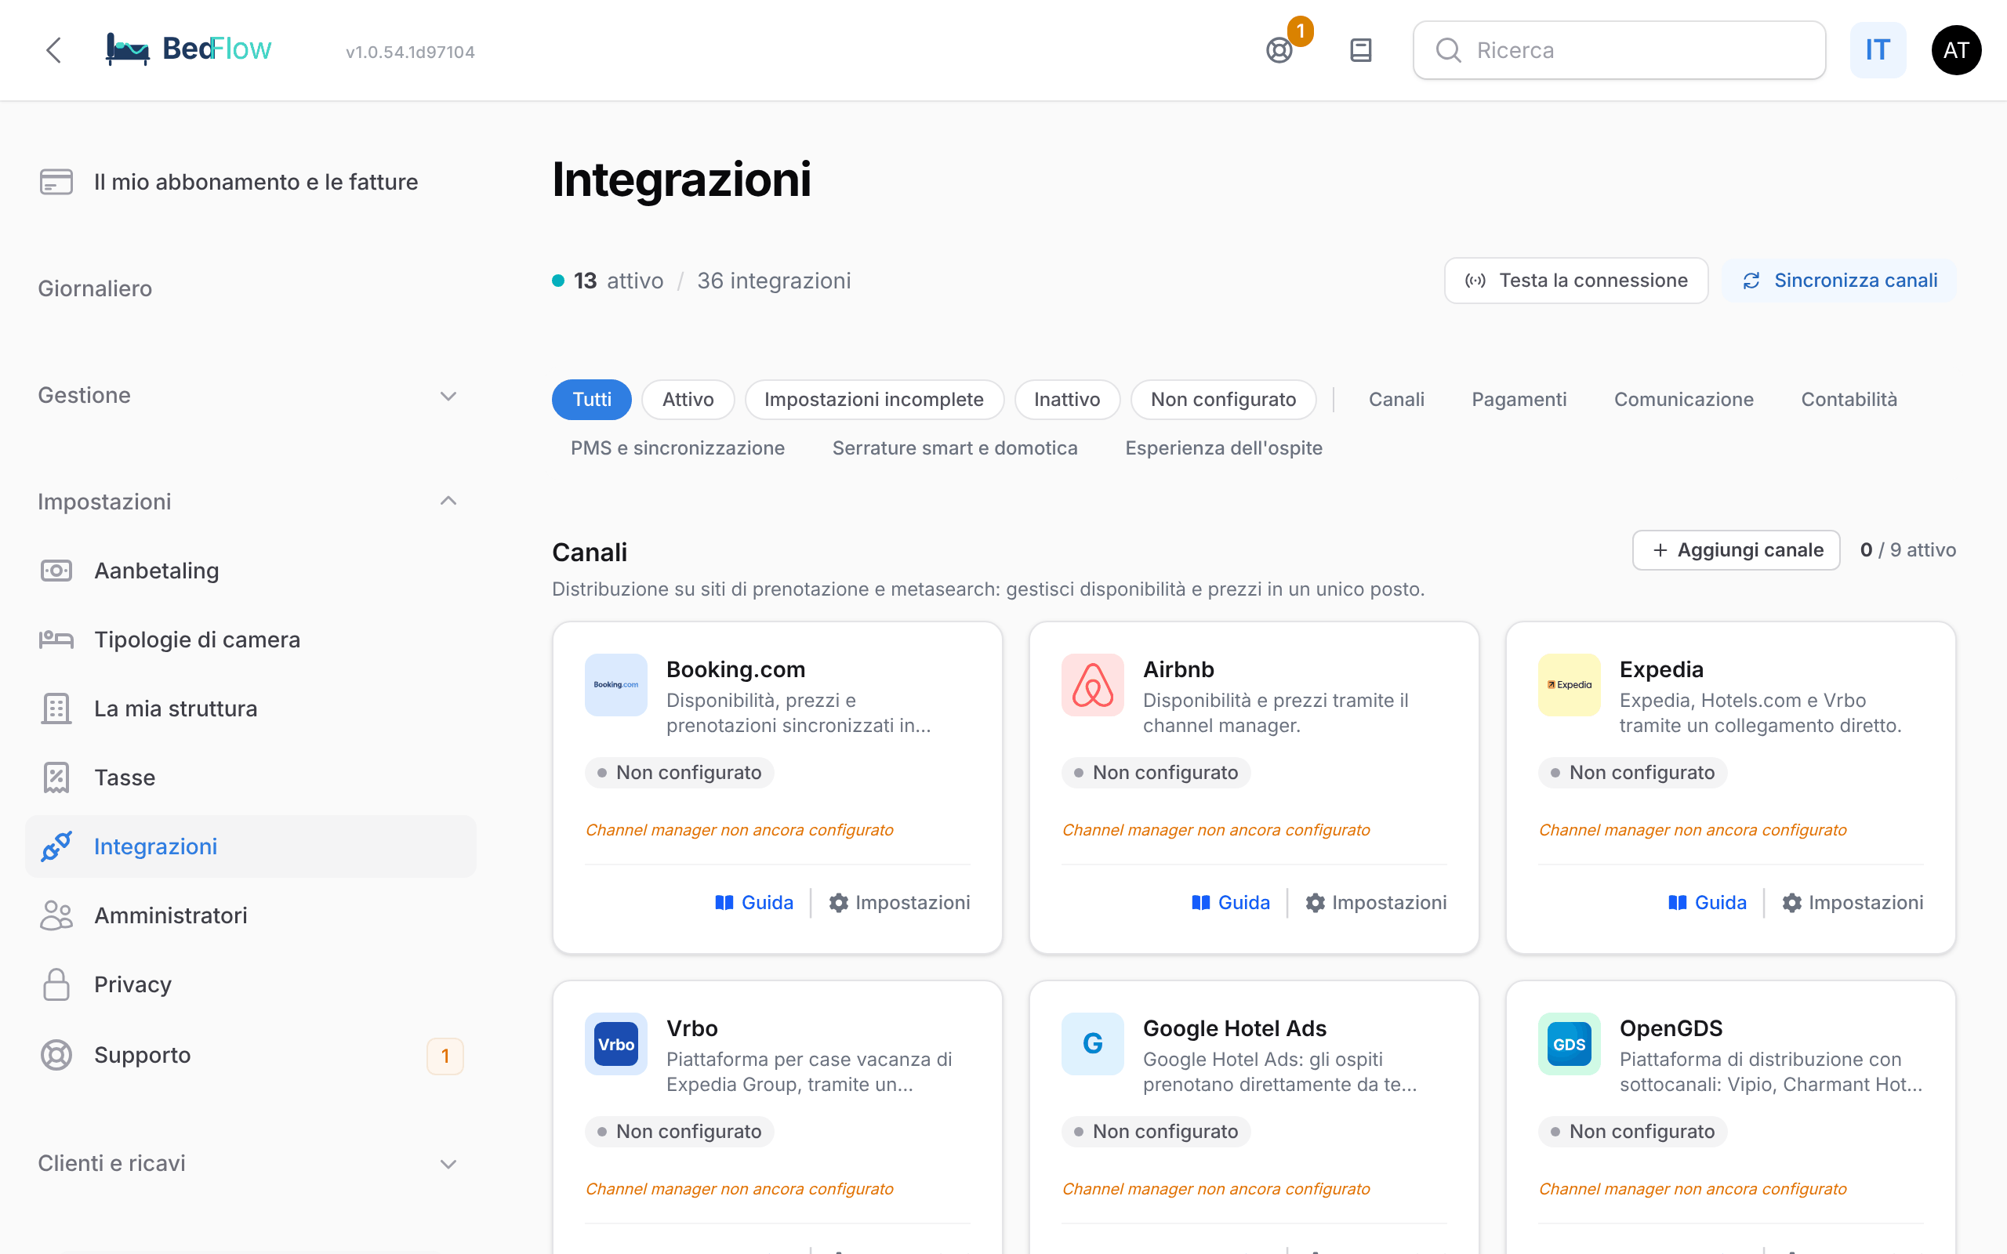Click Testa la connessione button
The height and width of the screenshot is (1254, 2007).
pos(1576,281)
